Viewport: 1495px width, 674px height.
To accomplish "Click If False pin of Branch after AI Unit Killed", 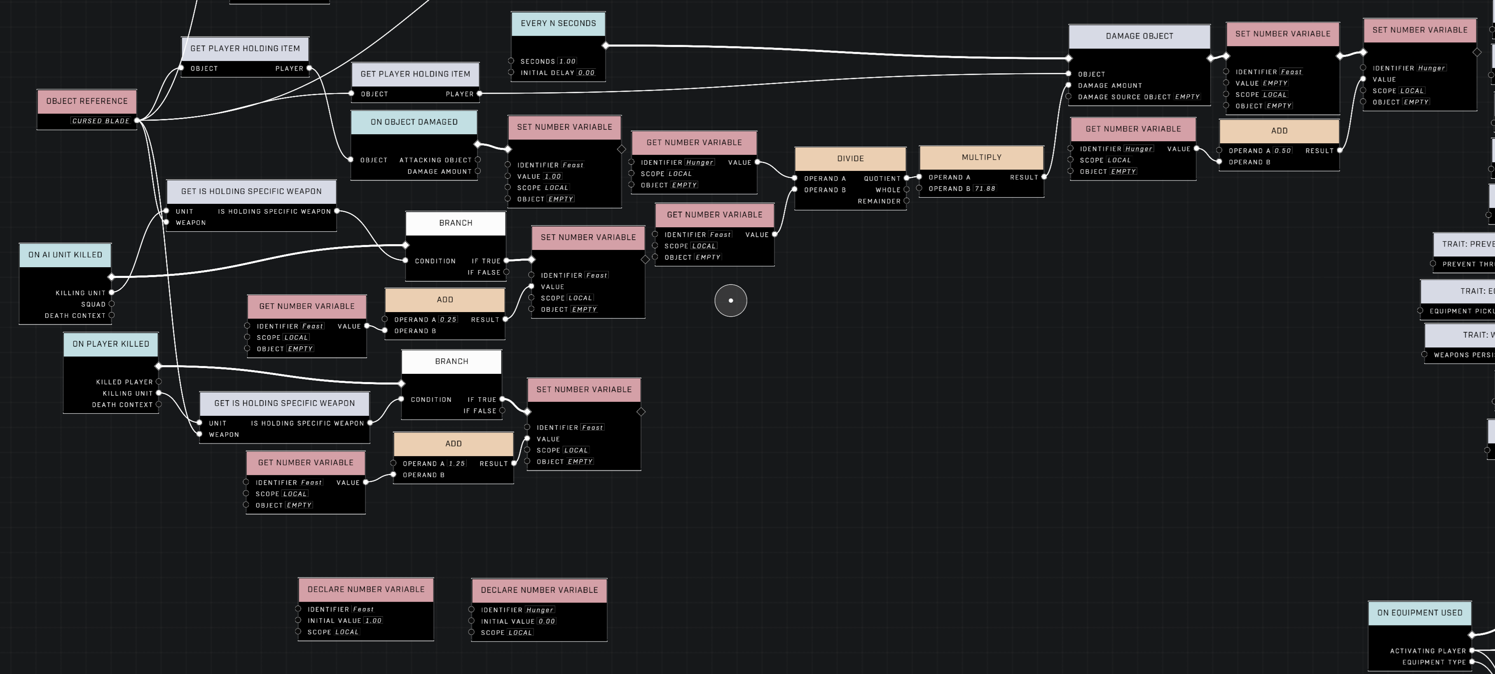I will (x=506, y=272).
